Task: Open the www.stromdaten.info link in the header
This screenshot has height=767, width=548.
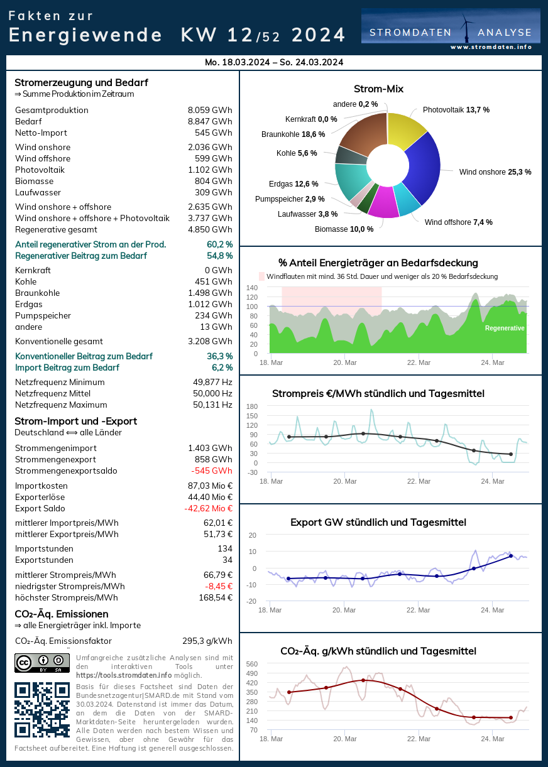Action: [x=491, y=47]
